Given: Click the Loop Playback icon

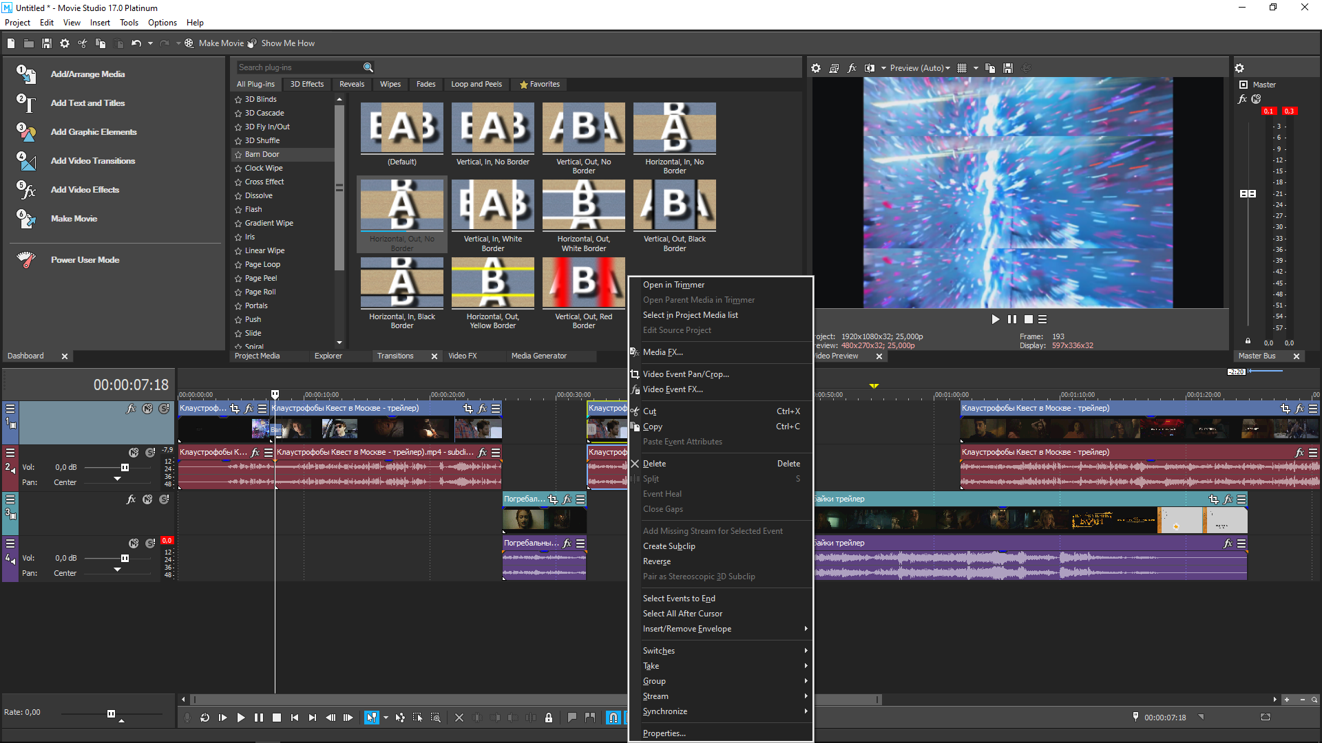Looking at the screenshot, I should [x=204, y=718].
